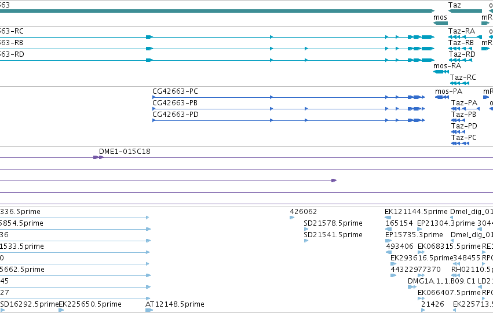This screenshot has width=493, height=313.
Task: Select the mos gene bar glyph
Action: pos(440,23)
